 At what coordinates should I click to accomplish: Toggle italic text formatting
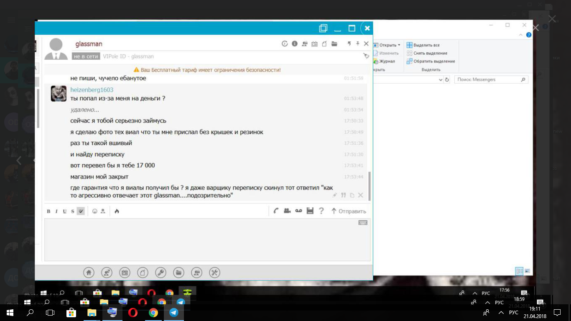[x=56, y=211]
